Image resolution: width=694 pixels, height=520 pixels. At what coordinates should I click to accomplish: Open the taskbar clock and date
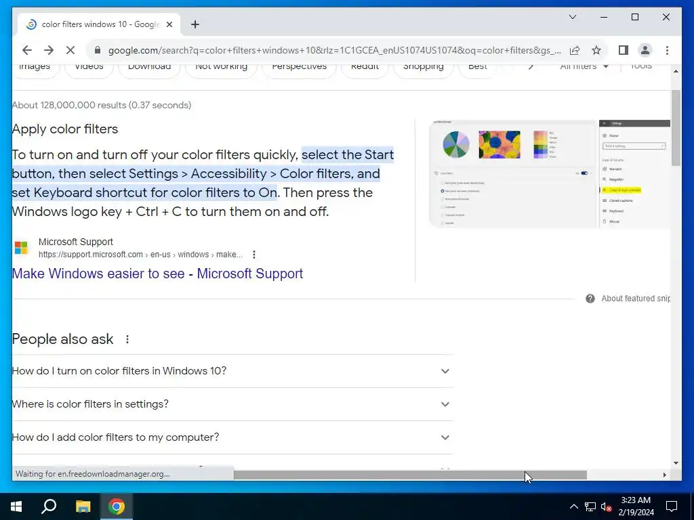point(636,506)
